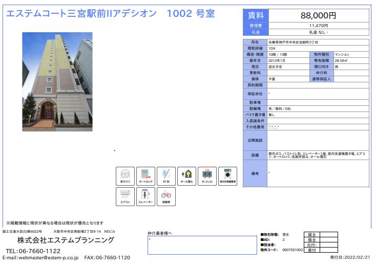Click the disclaimer note about 掲載情報
Image resolution: width=376 pixels, height=268 pixels.
[55, 223]
